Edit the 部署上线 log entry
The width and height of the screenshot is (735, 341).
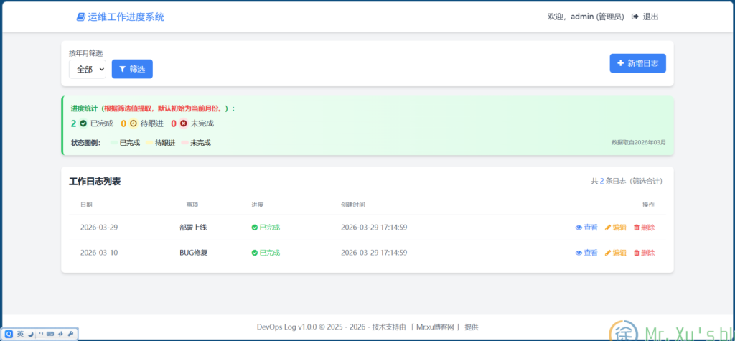(615, 228)
